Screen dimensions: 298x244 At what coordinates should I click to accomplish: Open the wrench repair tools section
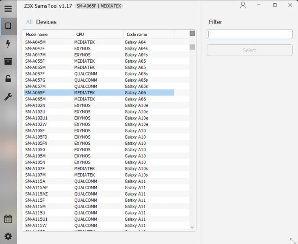(x=8, y=96)
